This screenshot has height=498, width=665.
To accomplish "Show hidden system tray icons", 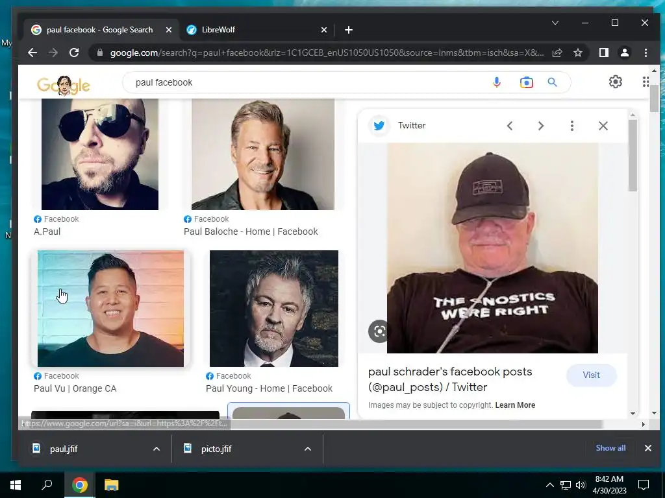I will 549,485.
